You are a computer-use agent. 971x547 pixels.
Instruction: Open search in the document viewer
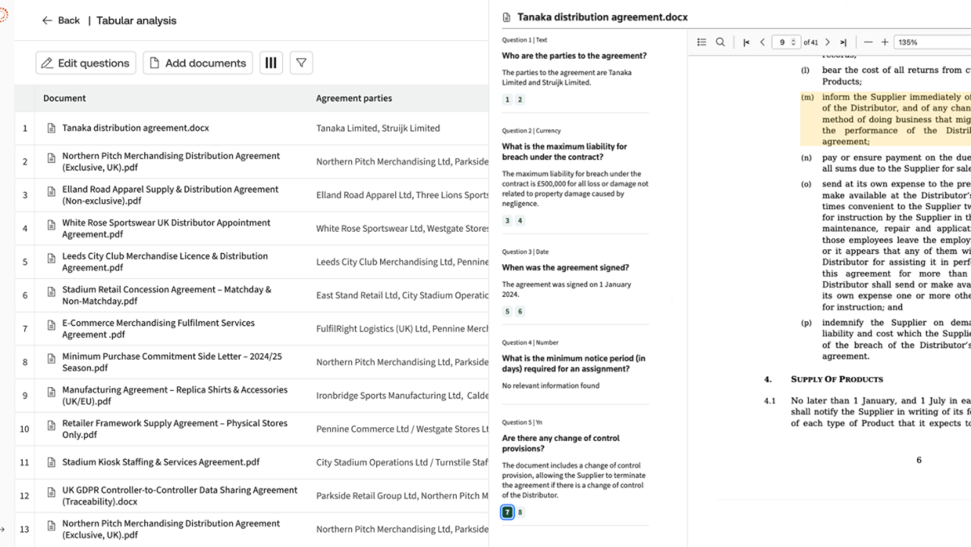(x=720, y=42)
